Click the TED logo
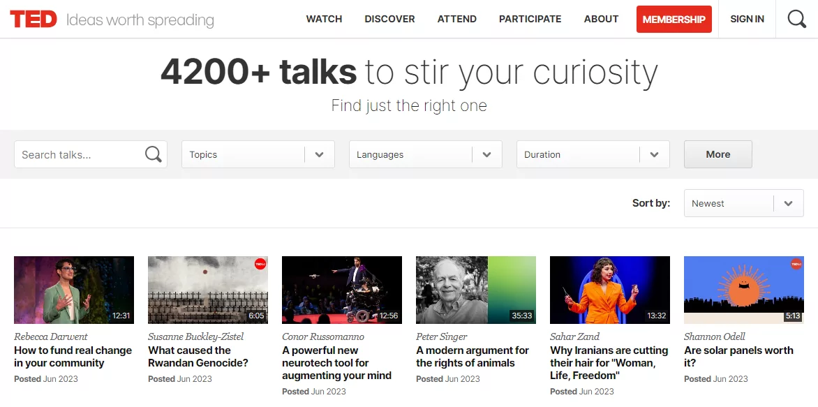The image size is (818, 407). coord(33,19)
